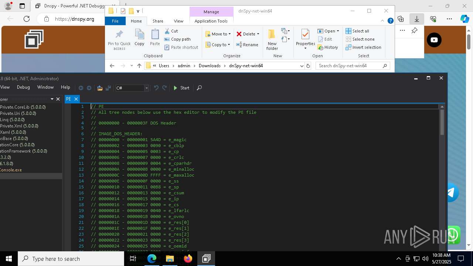Start debugging with the Start button
The image size is (473, 266).
[181, 88]
